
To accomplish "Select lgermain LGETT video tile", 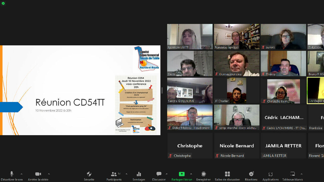I will point(190,37).
